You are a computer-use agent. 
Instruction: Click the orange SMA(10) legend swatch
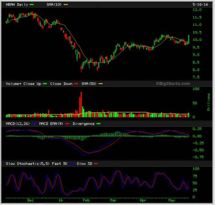[x=66, y=4]
